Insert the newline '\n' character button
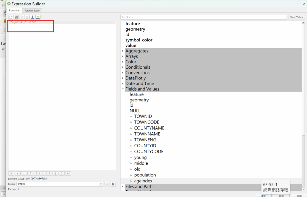The image size is (307, 197). (68, 173)
